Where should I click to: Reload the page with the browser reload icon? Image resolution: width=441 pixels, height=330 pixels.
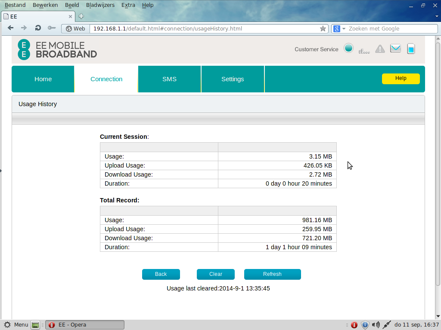pos(38,28)
